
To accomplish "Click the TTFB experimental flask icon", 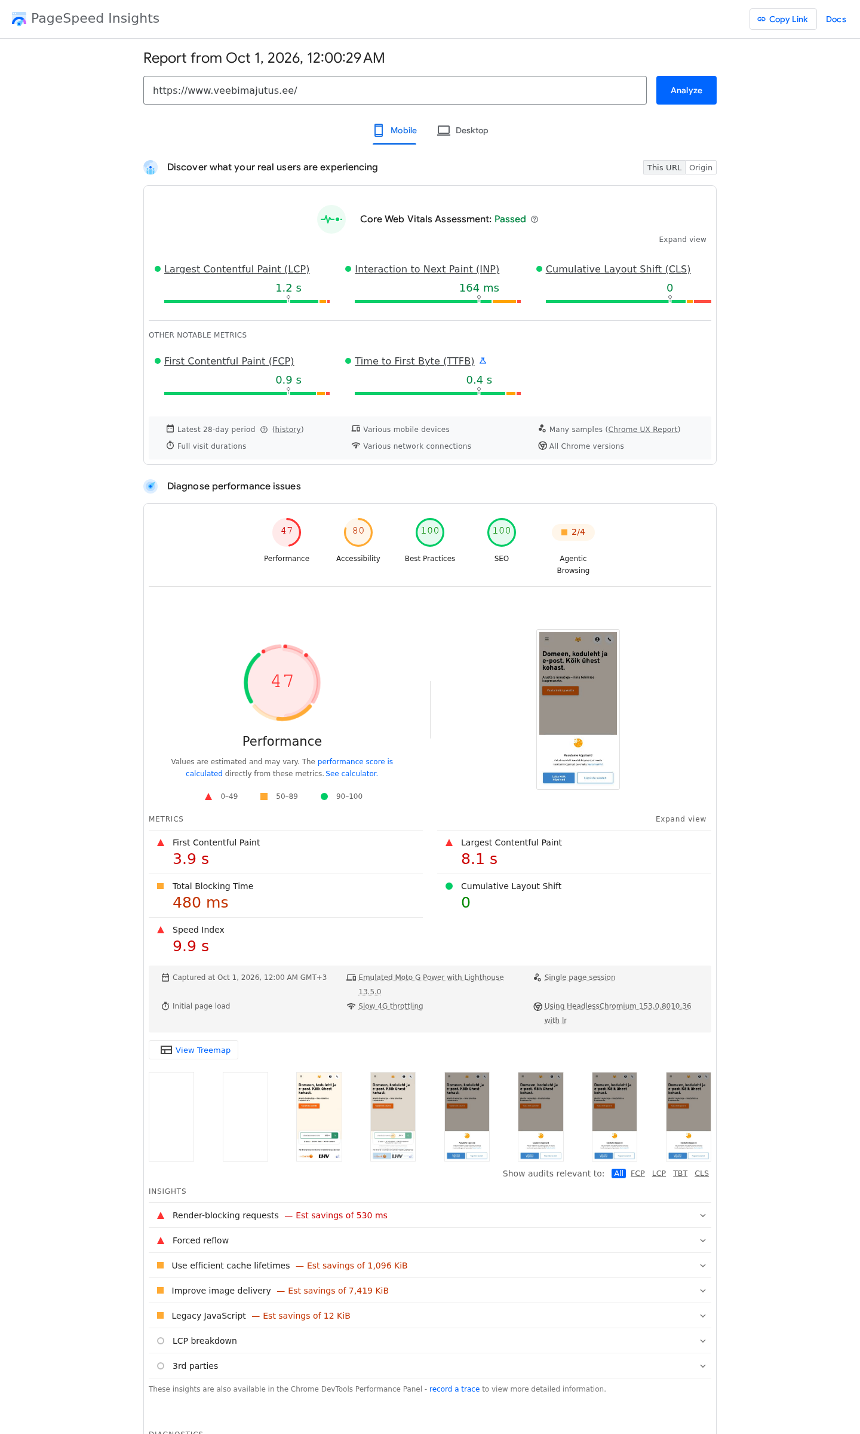I will (x=483, y=361).
